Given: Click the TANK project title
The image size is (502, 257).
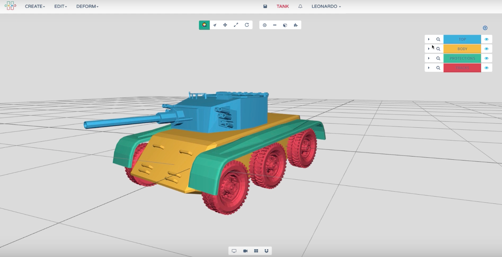Looking at the screenshot, I should pos(283,6).
